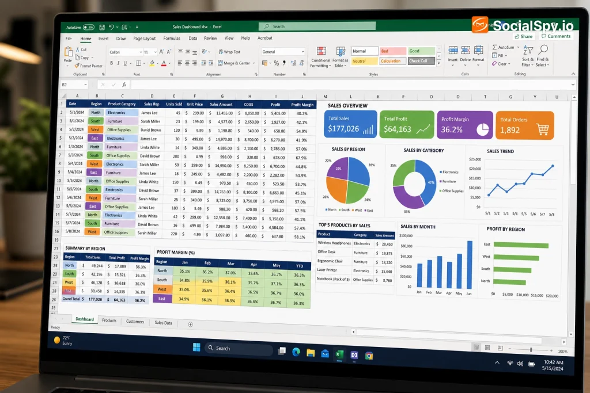Open the Calibri font name dropdown
Screen dimensions: 590x393
coord(141,52)
